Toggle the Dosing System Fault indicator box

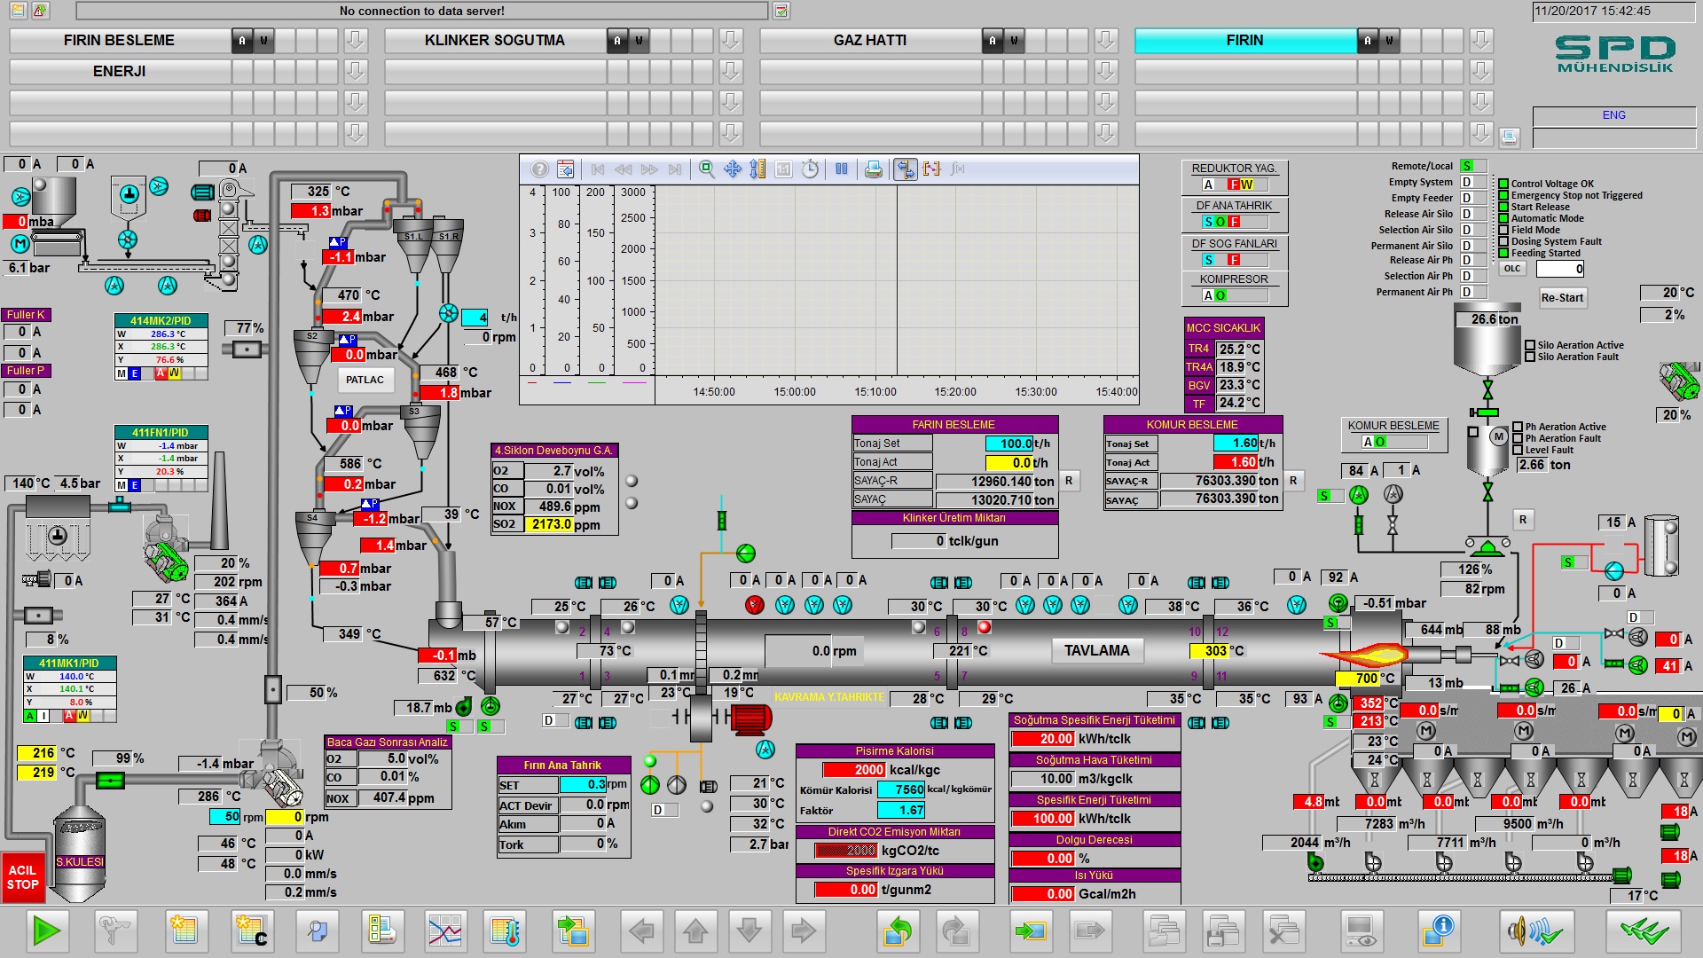(x=1503, y=241)
